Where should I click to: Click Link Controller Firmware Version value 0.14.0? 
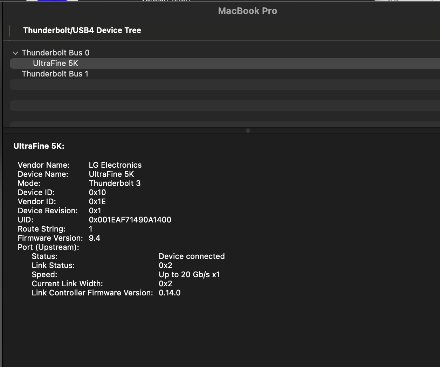170,293
